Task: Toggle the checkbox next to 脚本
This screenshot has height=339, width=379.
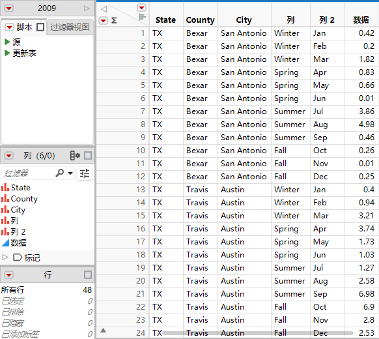Action: click(40, 27)
